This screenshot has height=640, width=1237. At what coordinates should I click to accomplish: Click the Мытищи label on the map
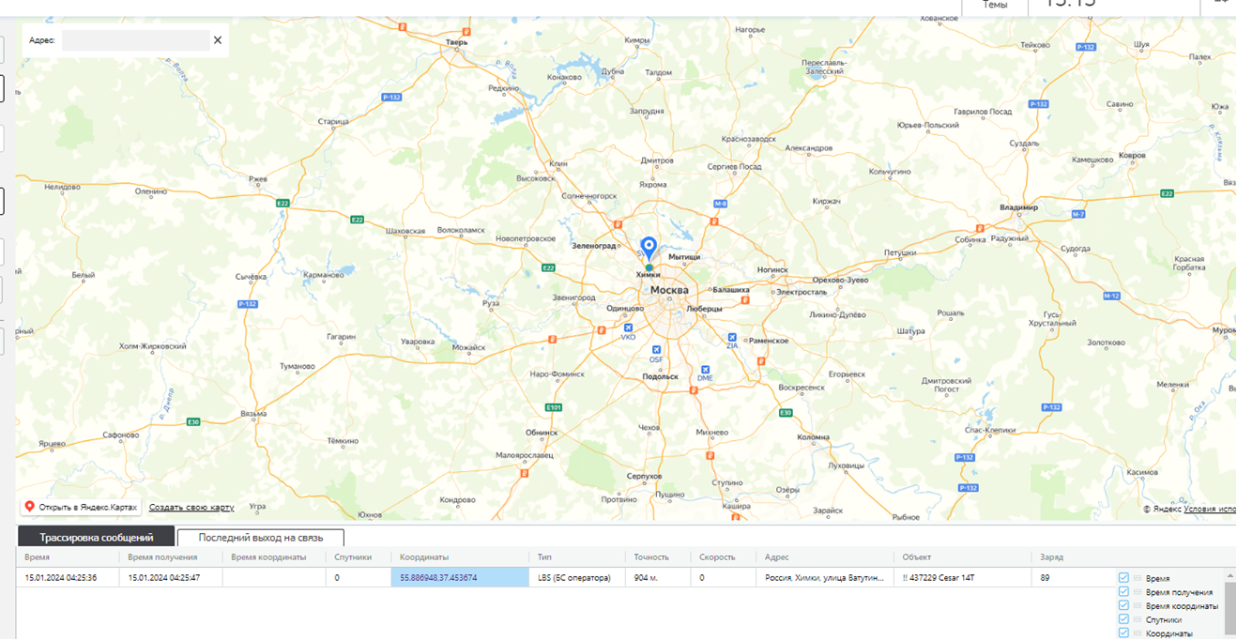[x=684, y=256]
